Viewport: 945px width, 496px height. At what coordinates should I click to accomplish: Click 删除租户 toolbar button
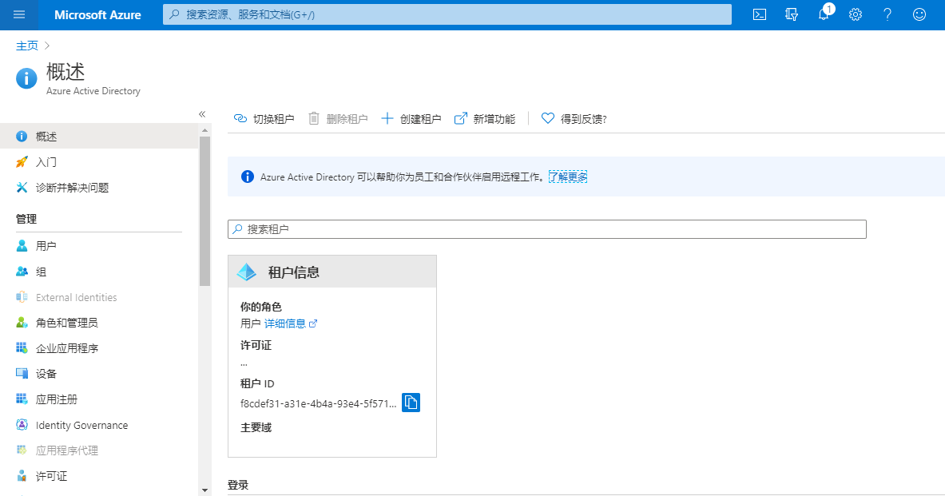pyautogui.click(x=338, y=119)
